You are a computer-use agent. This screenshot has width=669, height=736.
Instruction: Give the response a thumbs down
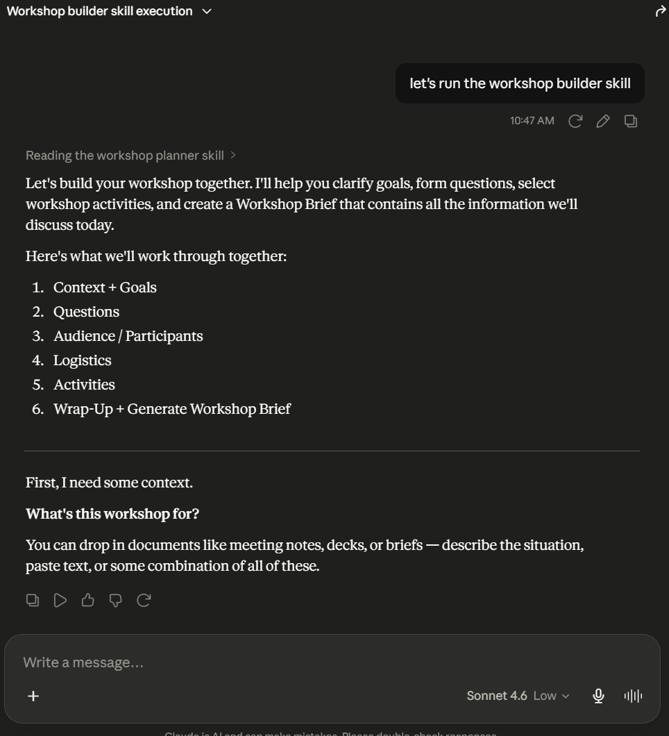[115, 600]
